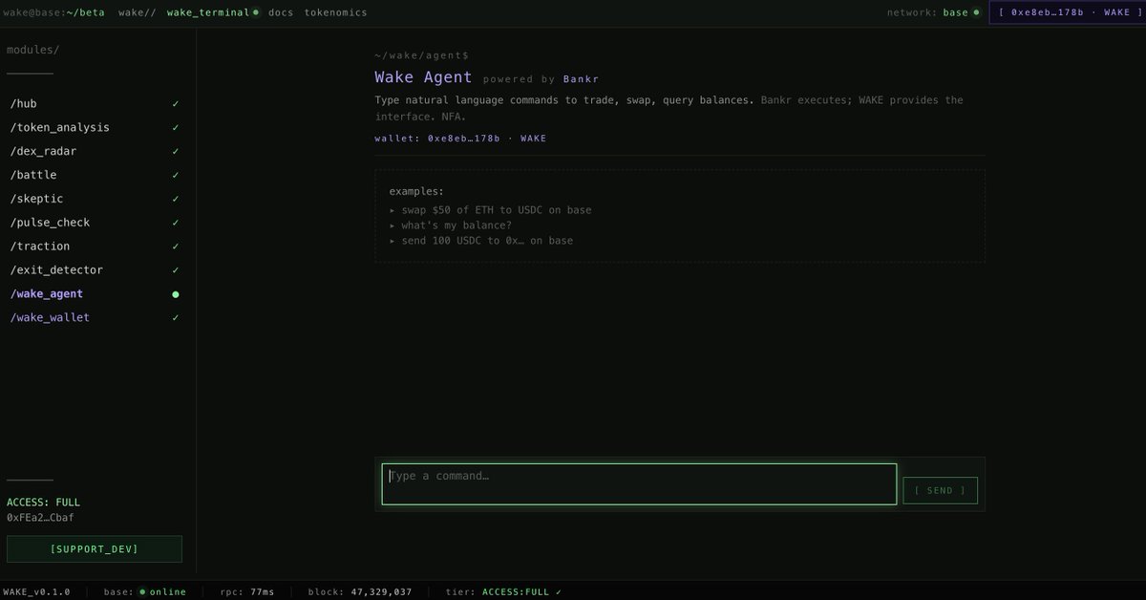Screen dimensions: 1146x600
Task: Click the checkmark next to /skeptic
Action: (175, 199)
